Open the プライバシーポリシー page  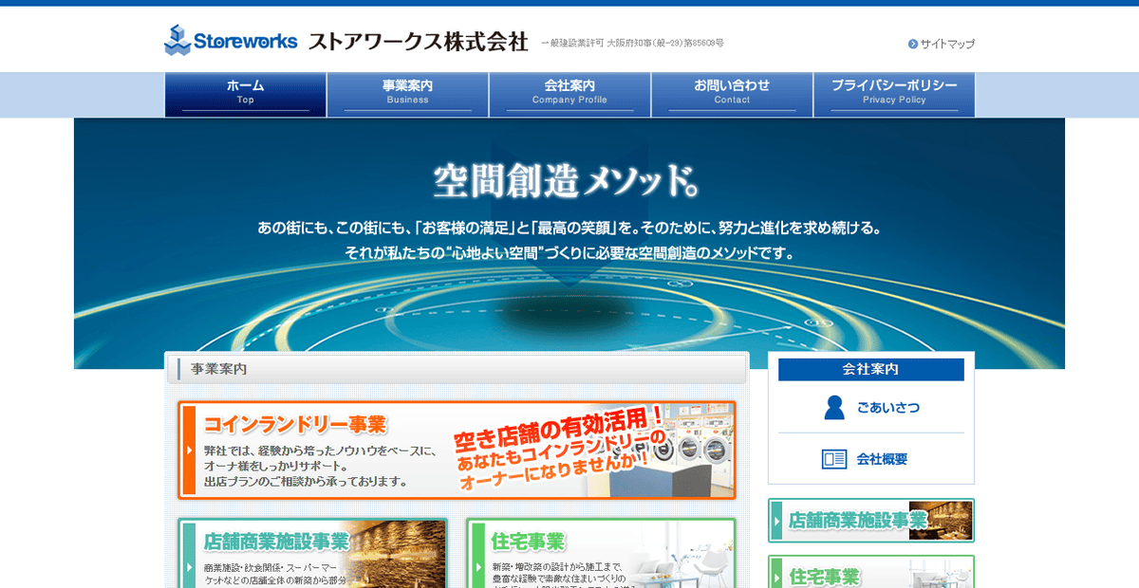click(x=894, y=94)
